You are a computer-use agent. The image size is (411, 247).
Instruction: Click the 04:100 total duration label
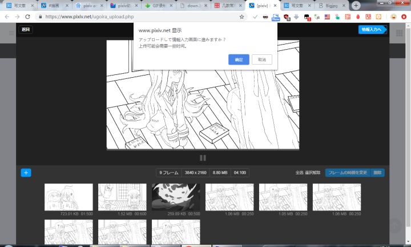point(240,173)
